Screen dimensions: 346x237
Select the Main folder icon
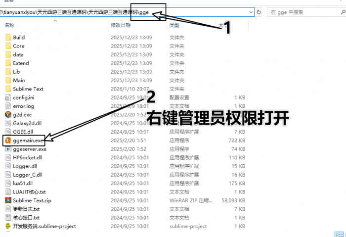pyautogui.click(x=8, y=80)
